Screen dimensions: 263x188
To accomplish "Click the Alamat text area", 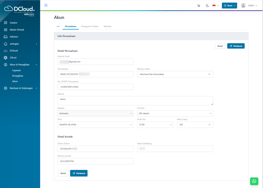I will (x=135, y=101).
